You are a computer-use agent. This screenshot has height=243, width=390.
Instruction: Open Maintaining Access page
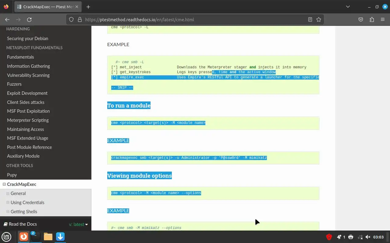coord(26,129)
